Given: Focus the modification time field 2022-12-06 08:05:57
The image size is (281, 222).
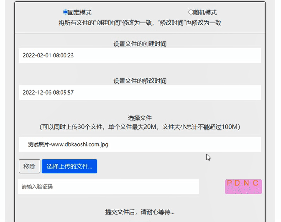Looking at the screenshot, I should [x=140, y=93].
